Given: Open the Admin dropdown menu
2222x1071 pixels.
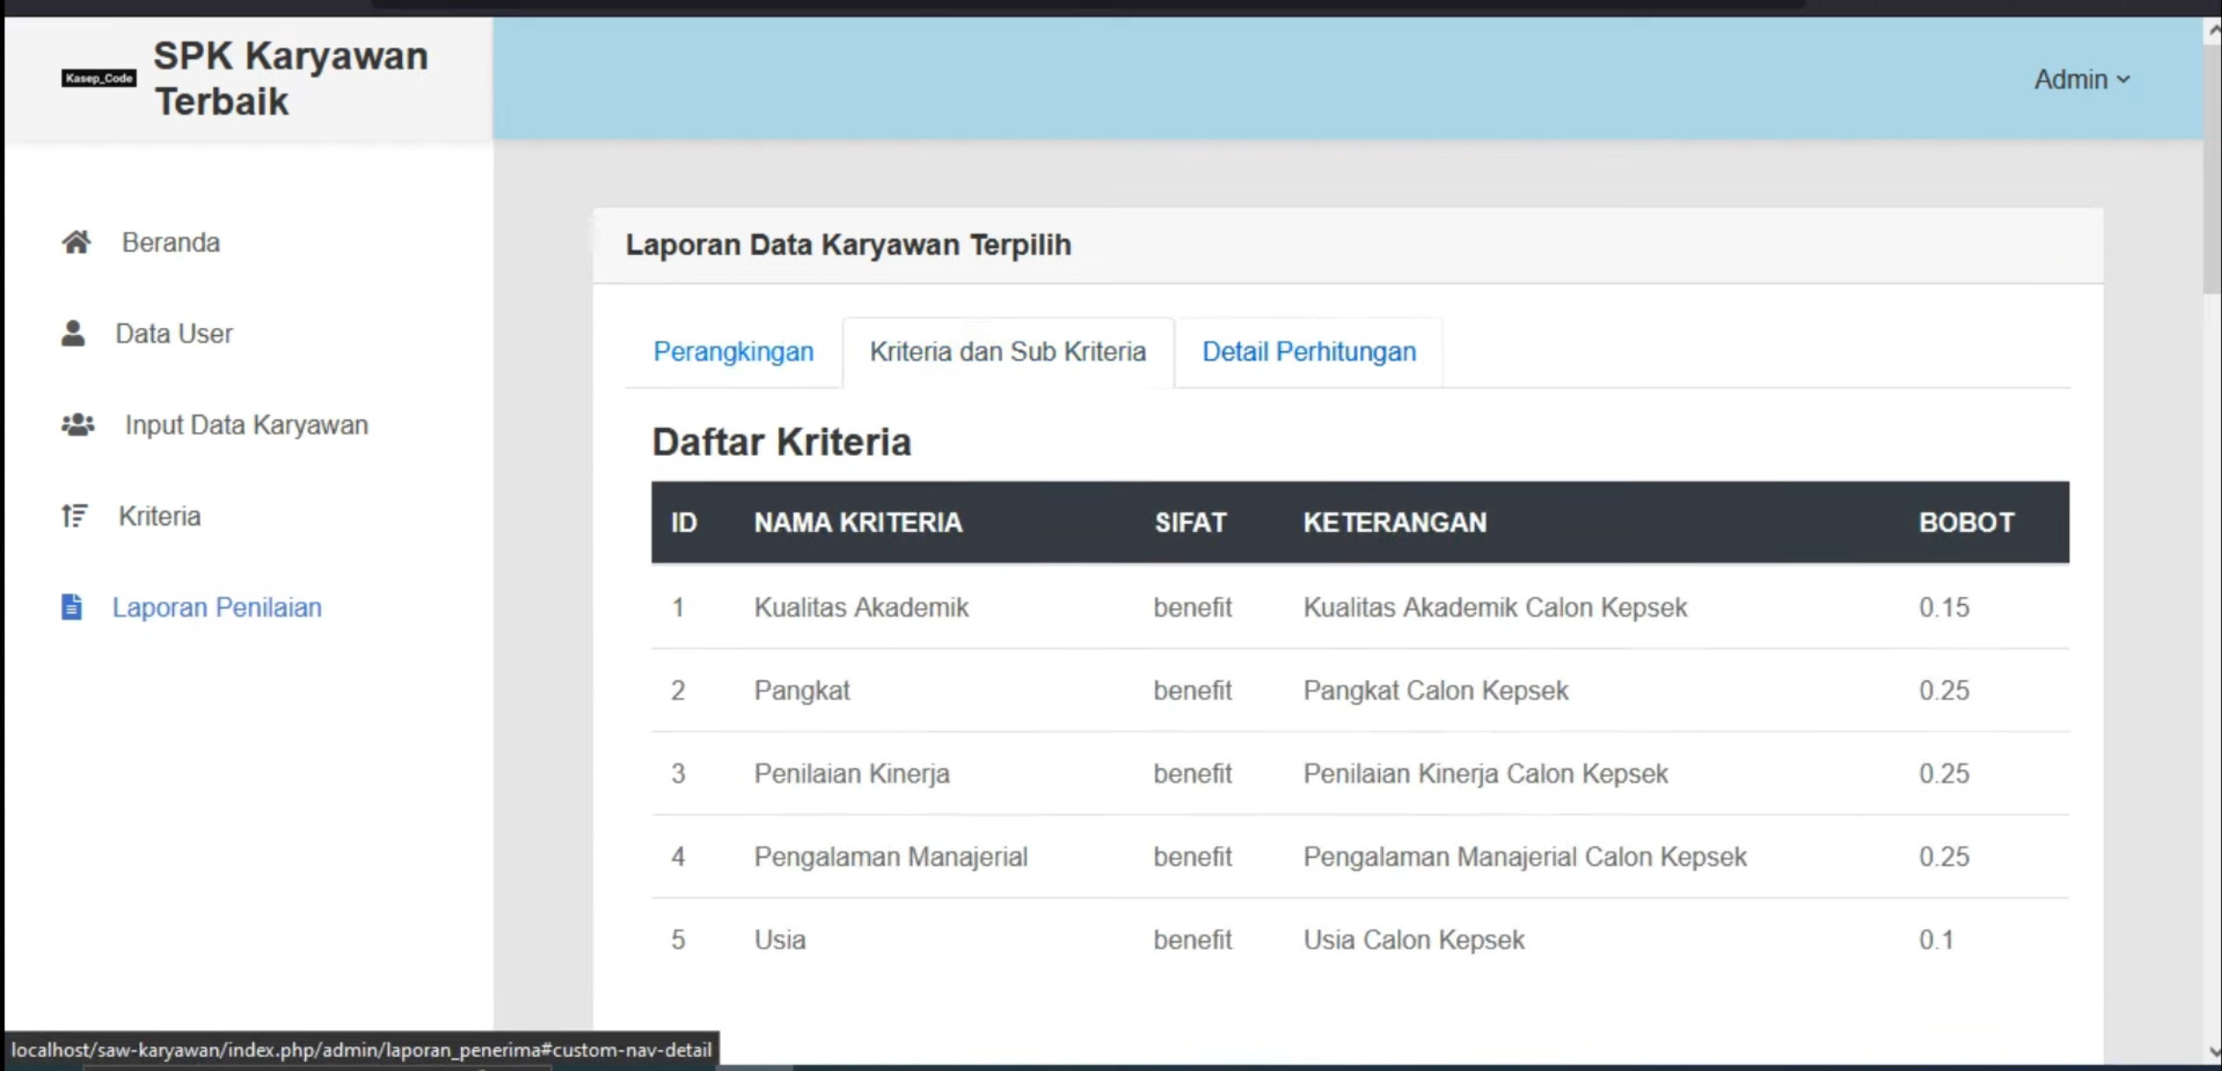Looking at the screenshot, I should [x=2081, y=79].
